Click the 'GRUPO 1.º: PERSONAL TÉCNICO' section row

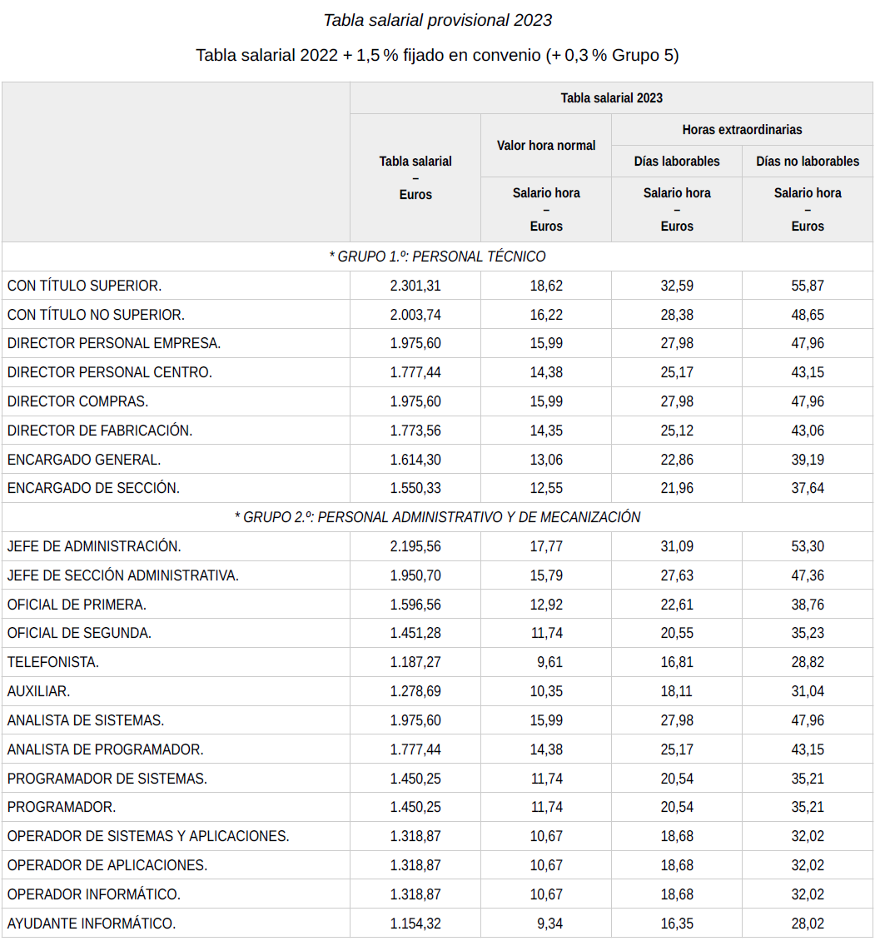(438, 256)
